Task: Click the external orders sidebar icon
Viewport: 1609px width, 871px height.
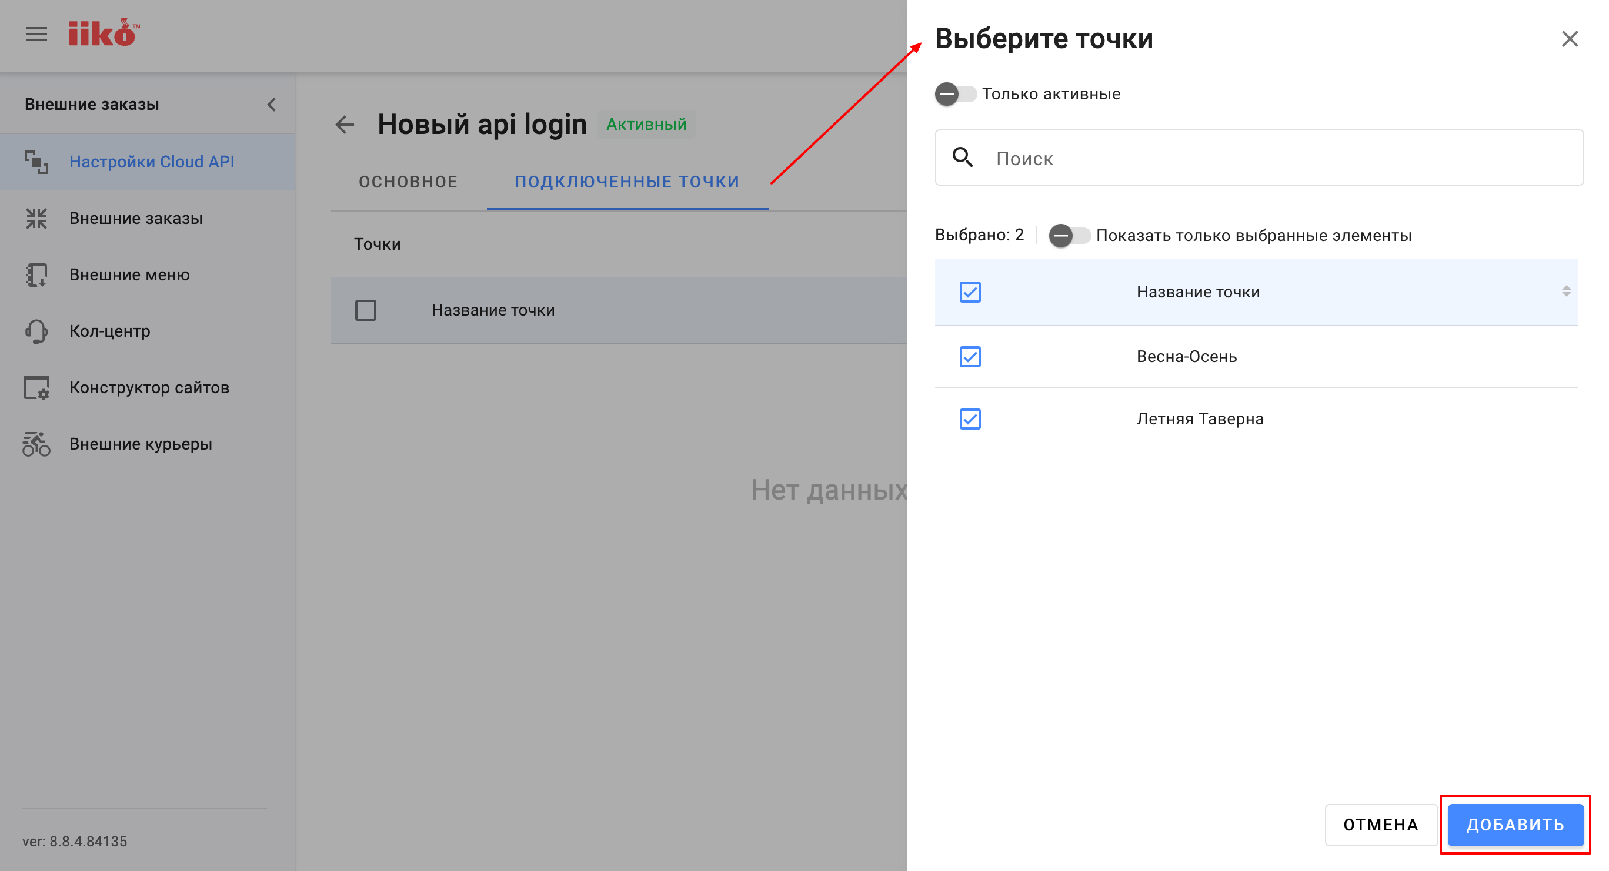Action: pos(36,219)
